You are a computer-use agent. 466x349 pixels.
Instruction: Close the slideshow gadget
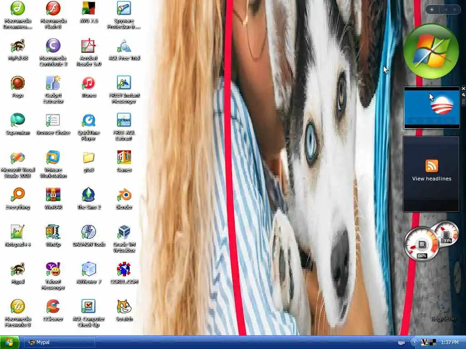(463, 89)
